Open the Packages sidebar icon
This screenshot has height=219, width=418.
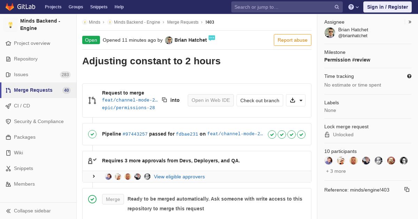coord(8,137)
